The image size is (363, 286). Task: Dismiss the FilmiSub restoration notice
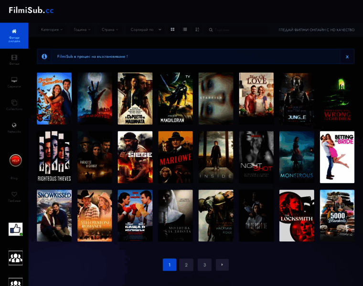point(347,57)
